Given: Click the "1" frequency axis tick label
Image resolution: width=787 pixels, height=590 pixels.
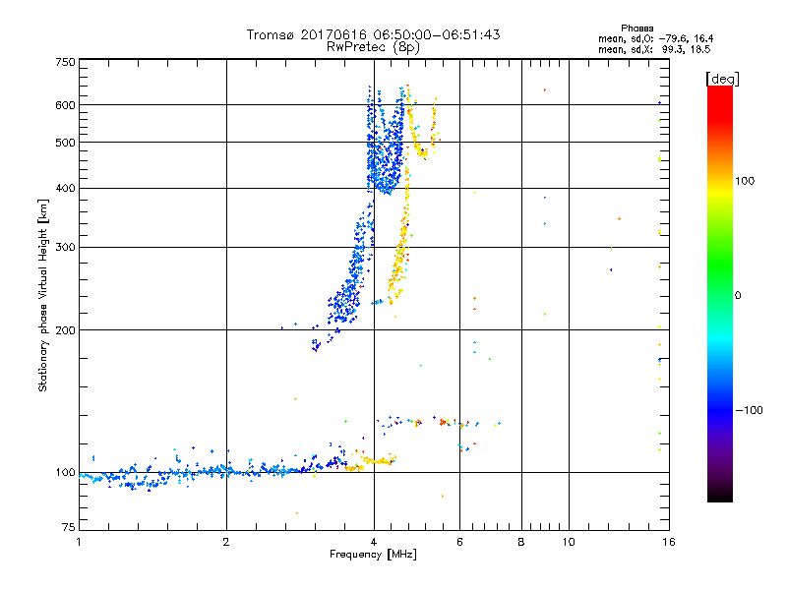Looking at the screenshot, I should tap(79, 542).
